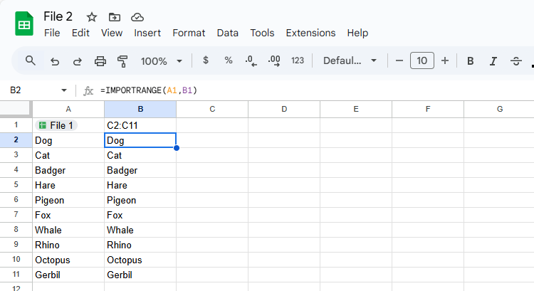Open the name box dropdown arrow

64,90
